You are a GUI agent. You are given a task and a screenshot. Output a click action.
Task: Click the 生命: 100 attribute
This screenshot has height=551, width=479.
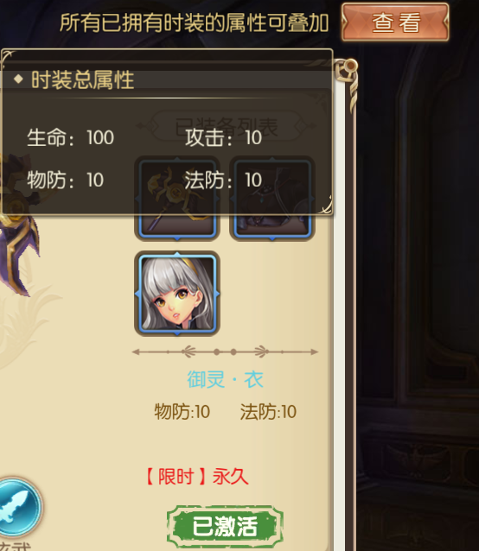coord(71,137)
